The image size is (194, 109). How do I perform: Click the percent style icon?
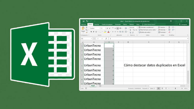(134, 30)
